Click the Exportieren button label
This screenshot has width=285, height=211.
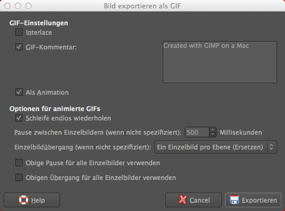[x=259, y=200]
